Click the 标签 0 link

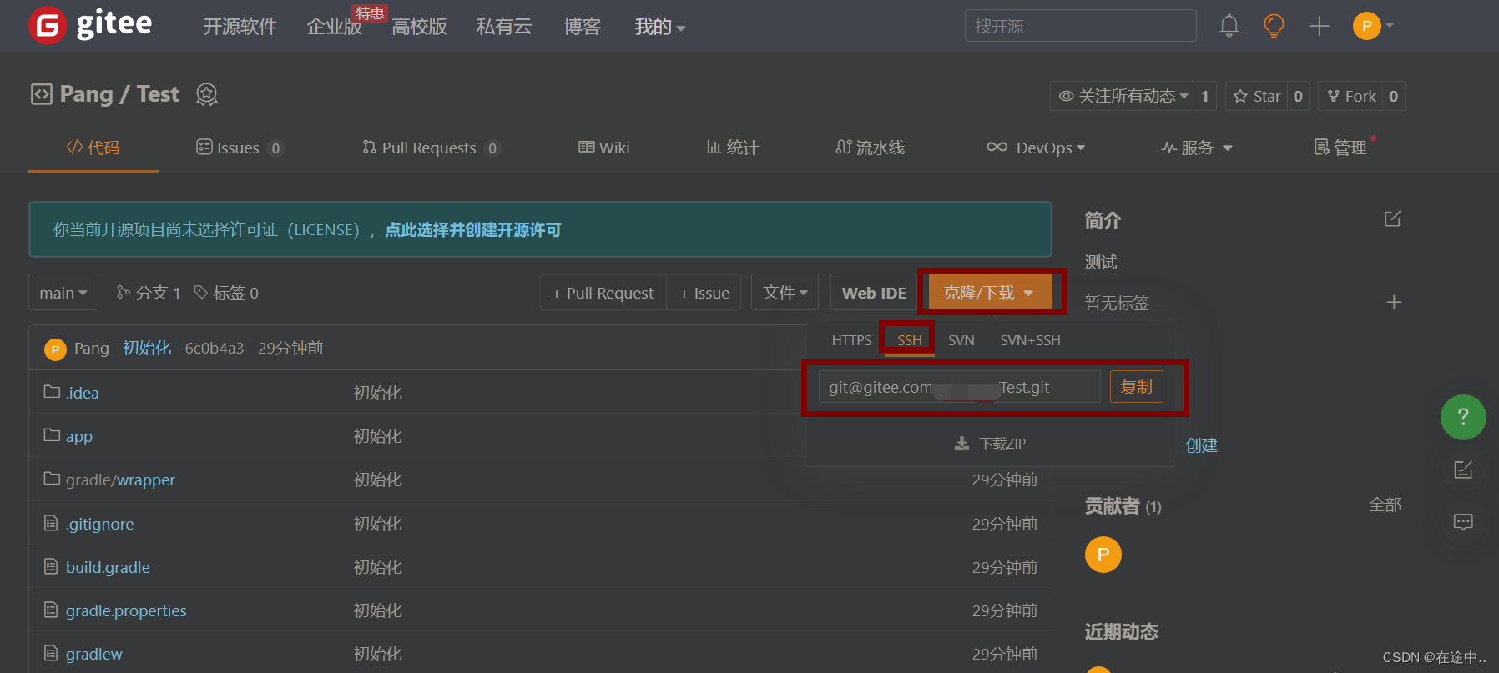coord(226,293)
